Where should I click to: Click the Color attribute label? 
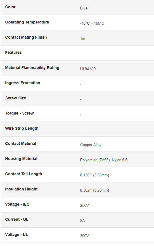(x=10, y=7)
